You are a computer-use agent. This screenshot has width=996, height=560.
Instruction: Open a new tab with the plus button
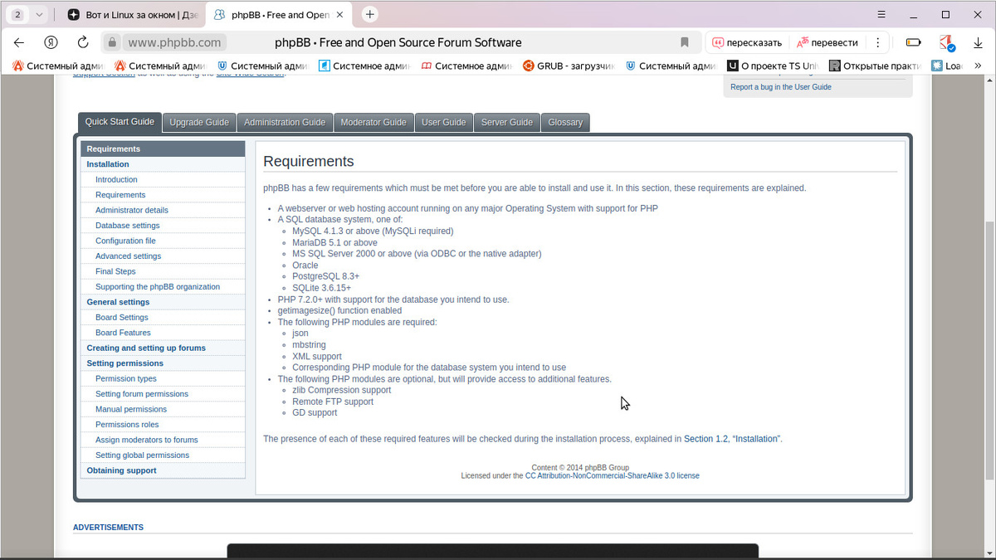(370, 14)
